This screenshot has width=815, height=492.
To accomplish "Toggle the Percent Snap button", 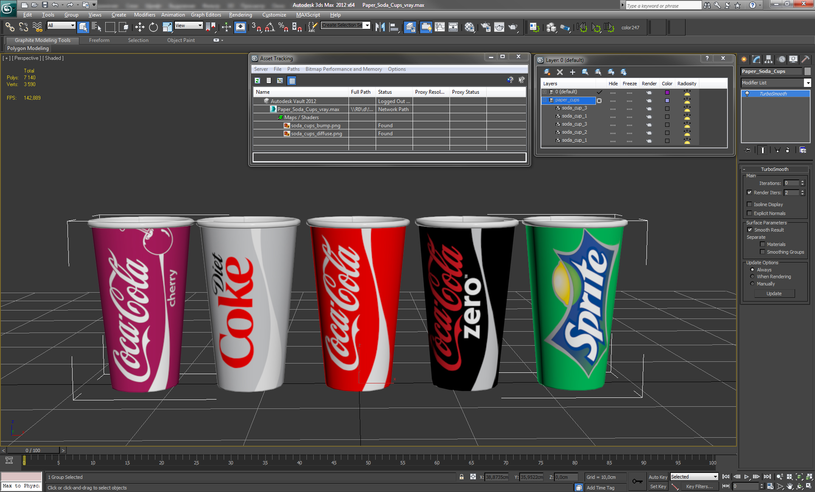I will (x=283, y=27).
